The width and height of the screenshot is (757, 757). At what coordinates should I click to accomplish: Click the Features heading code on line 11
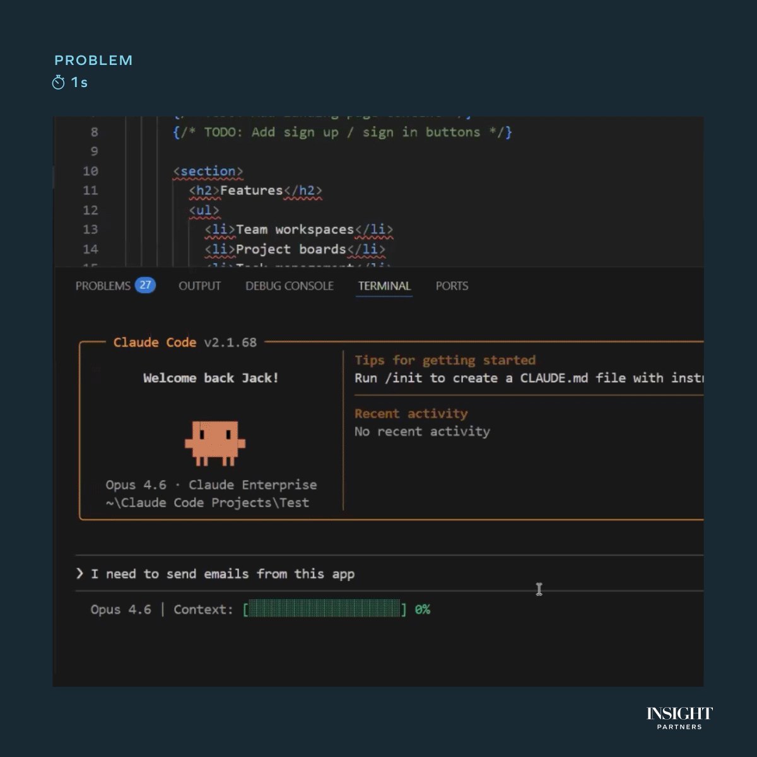click(255, 191)
